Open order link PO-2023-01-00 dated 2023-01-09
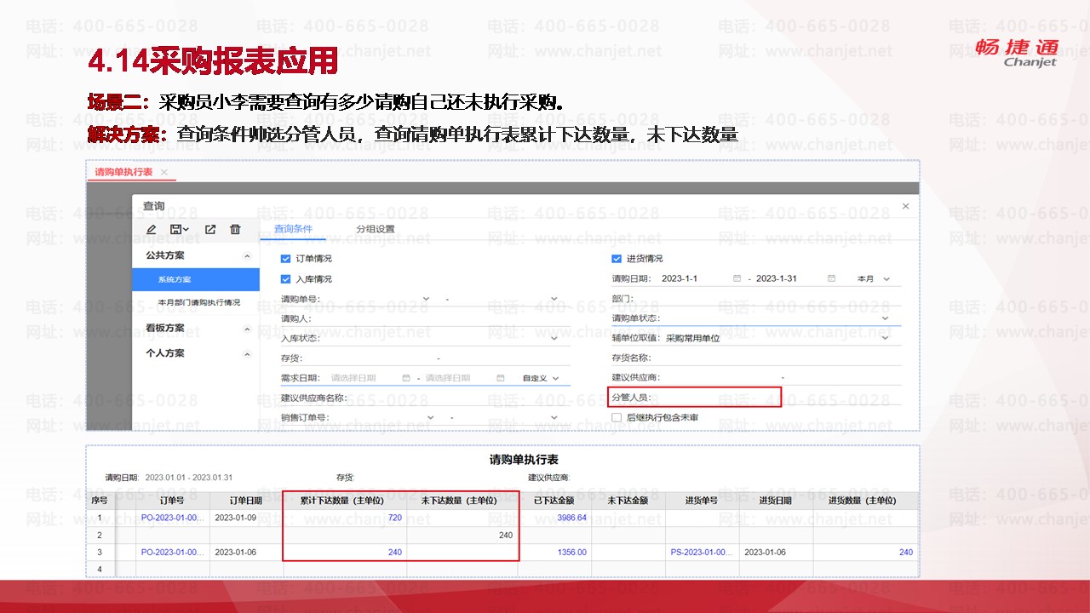The height and width of the screenshot is (613, 1090). (173, 518)
